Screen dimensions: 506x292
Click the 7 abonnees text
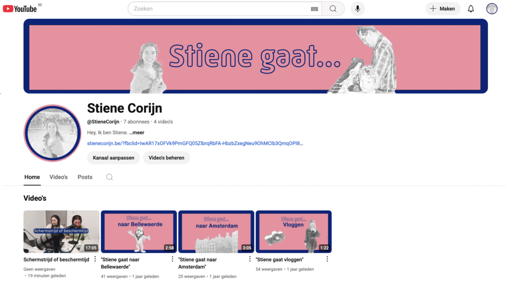[x=136, y=122]
